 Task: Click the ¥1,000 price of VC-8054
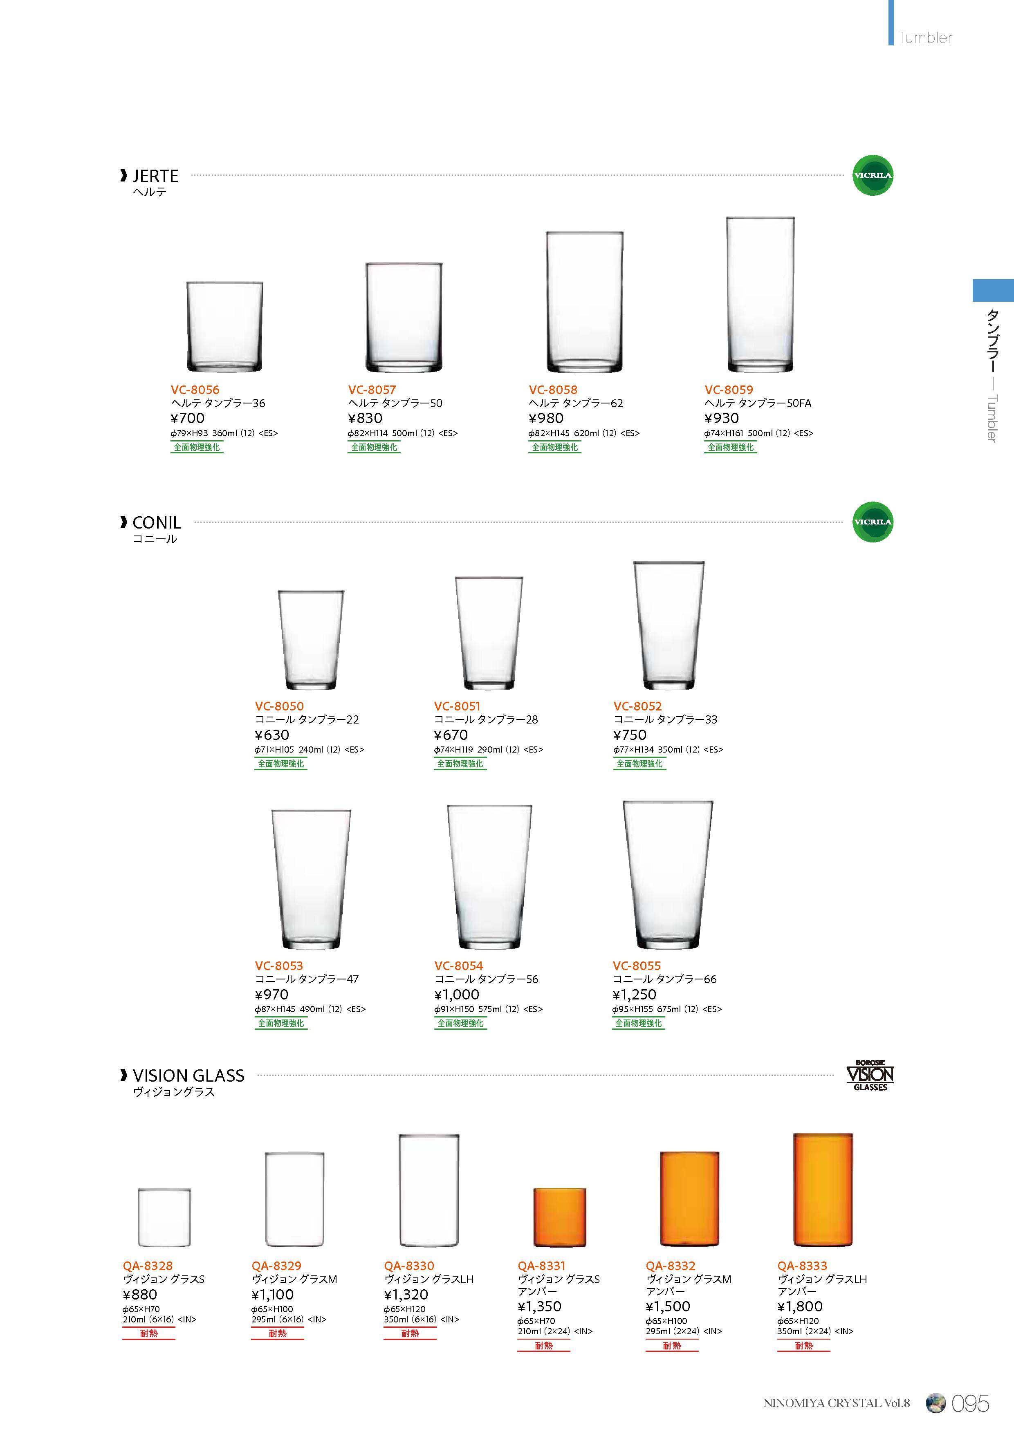(457, 994)
